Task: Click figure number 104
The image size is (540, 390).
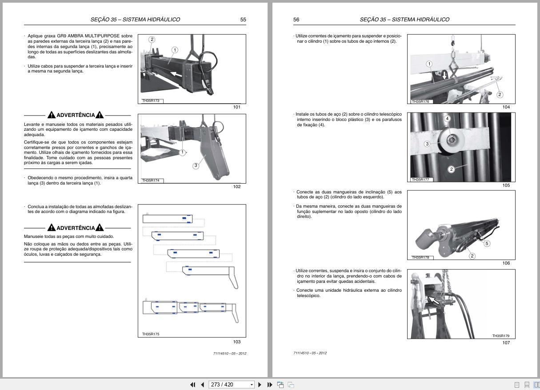Action: pyautogui.click(x=506, y=107)
